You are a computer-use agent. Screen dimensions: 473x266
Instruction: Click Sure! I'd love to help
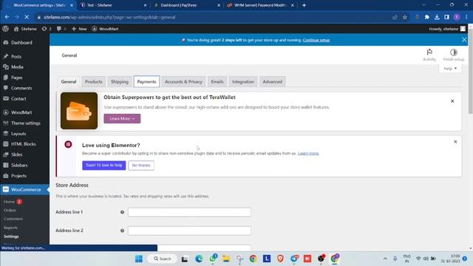point(103,166)
